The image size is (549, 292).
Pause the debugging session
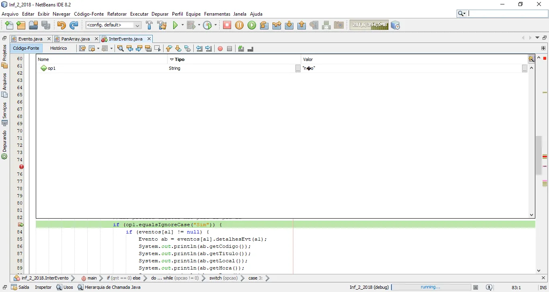click(239, 25)
